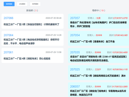Click elapsed time 3天8时40分9秒
The height and width of the screenshot is (97, 129).
click(121, 35)
